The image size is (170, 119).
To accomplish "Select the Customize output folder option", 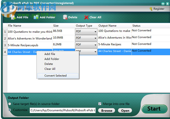I will coord(10,110).
